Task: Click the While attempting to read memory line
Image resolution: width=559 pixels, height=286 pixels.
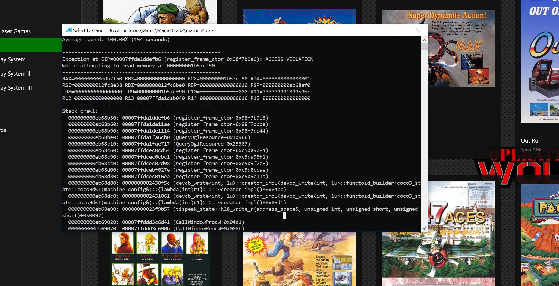Action: 139,66
